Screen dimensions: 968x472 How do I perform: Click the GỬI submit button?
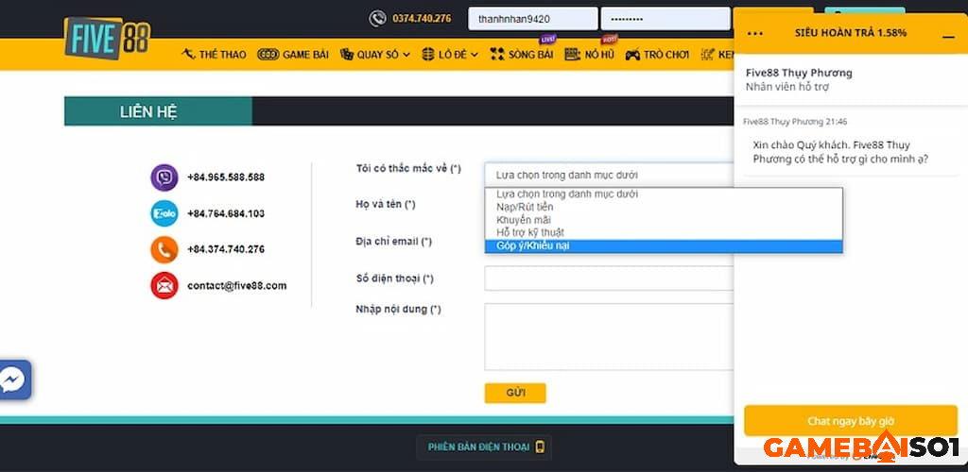515,393
